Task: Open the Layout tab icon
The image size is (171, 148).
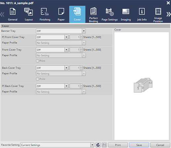Action: 28,12
